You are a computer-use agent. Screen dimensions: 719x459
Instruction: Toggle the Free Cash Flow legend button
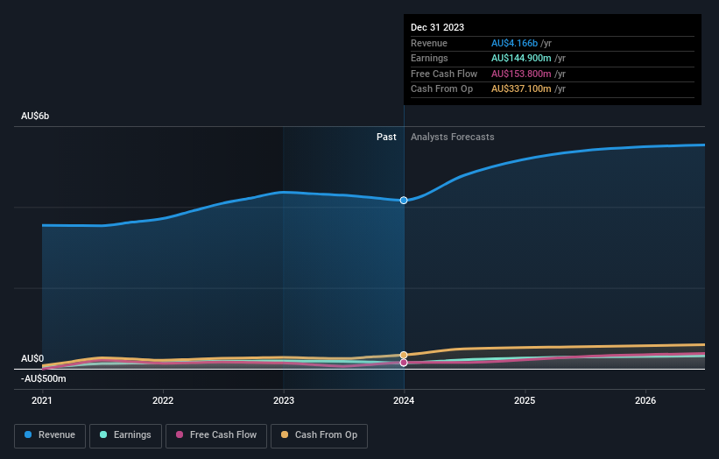[x=216, y=435]
